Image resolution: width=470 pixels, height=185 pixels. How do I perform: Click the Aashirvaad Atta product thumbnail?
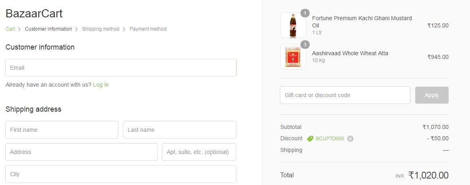(x=293, y=57)
